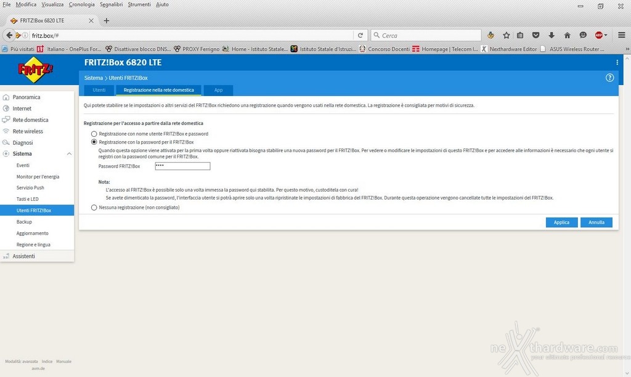Open the bookmarks list icon
Image resolution: width=631 pixels, height=377 pixels.
[520, 35]
